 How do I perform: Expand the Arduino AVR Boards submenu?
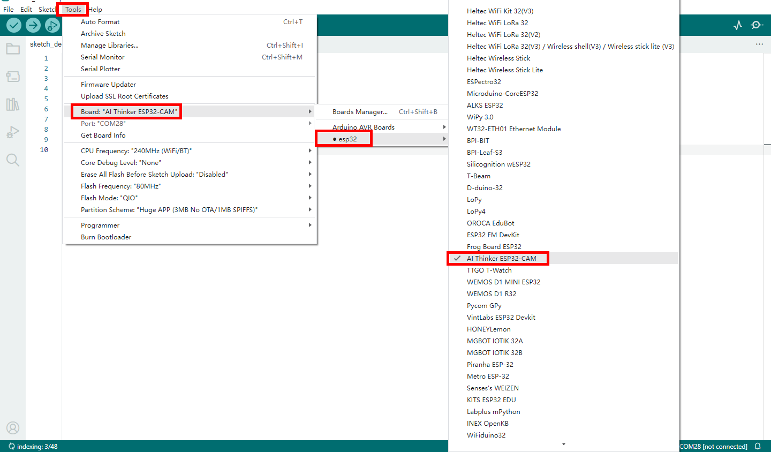[x=381, y=127]
